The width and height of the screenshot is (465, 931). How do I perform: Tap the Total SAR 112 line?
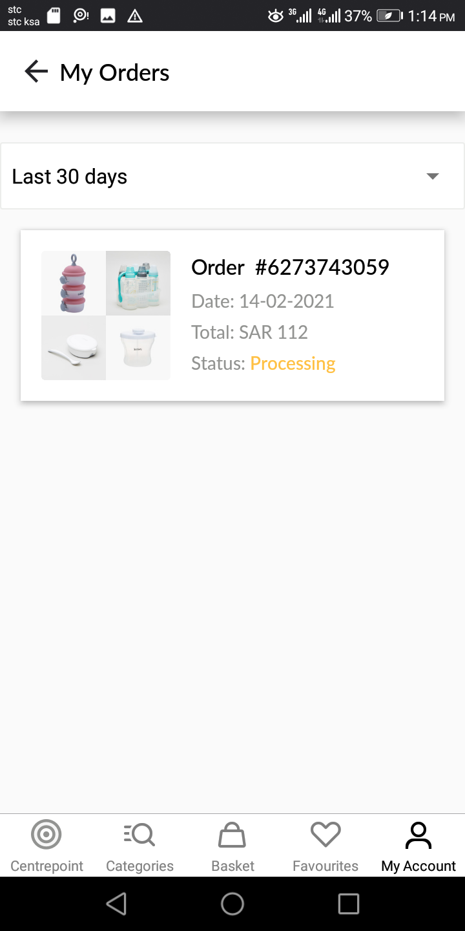(x=249, y=332)
